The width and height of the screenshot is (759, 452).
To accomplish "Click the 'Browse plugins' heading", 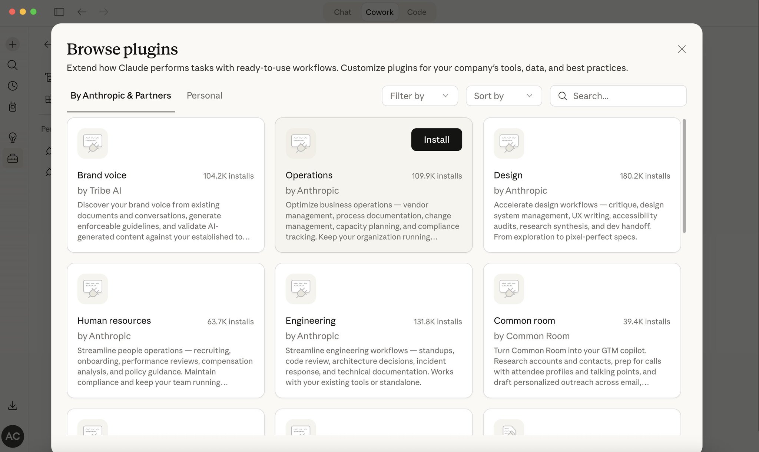I will [x=122, y=49].
